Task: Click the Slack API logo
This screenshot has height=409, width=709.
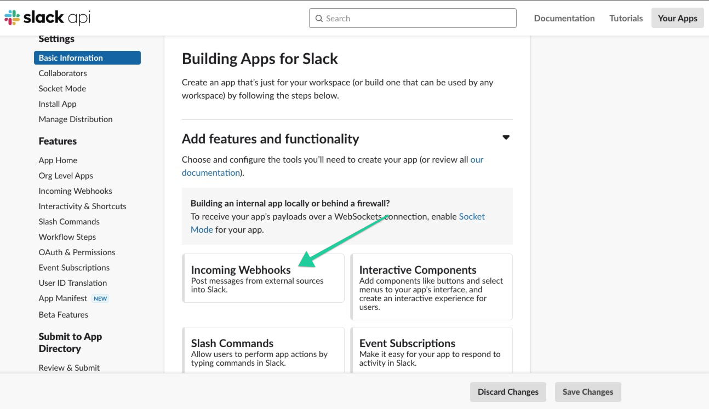Action: 48,18
